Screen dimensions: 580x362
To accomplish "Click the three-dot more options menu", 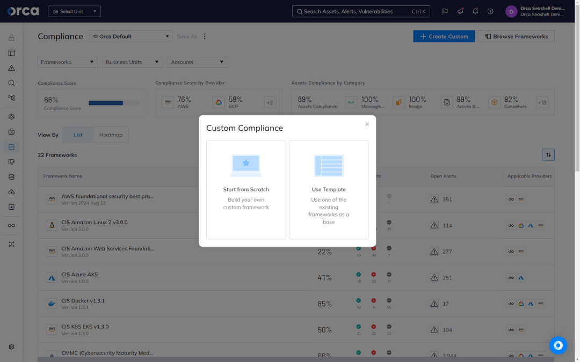I will click(x=205, y=36).
